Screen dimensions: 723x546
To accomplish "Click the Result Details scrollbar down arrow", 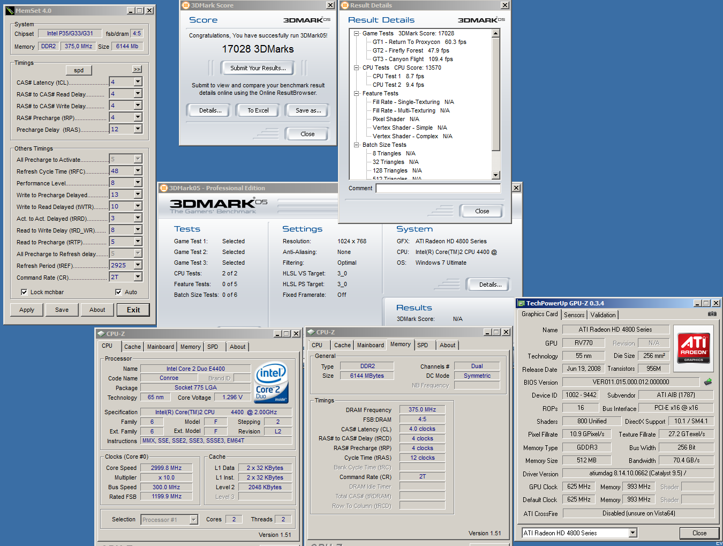I will pos(495,175).
